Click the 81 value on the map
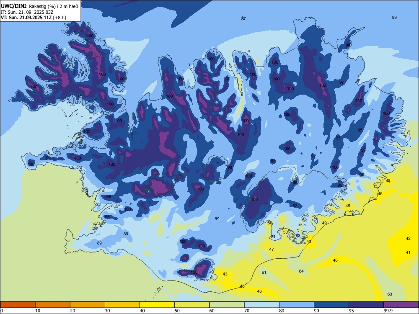Image resolution: width=419 pixels, height=314 pixels. pyautogui.click(x=273, y=237)
